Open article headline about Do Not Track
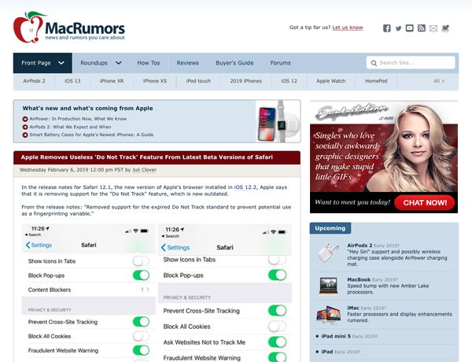The image size is (472, 362). coord(146,157)
